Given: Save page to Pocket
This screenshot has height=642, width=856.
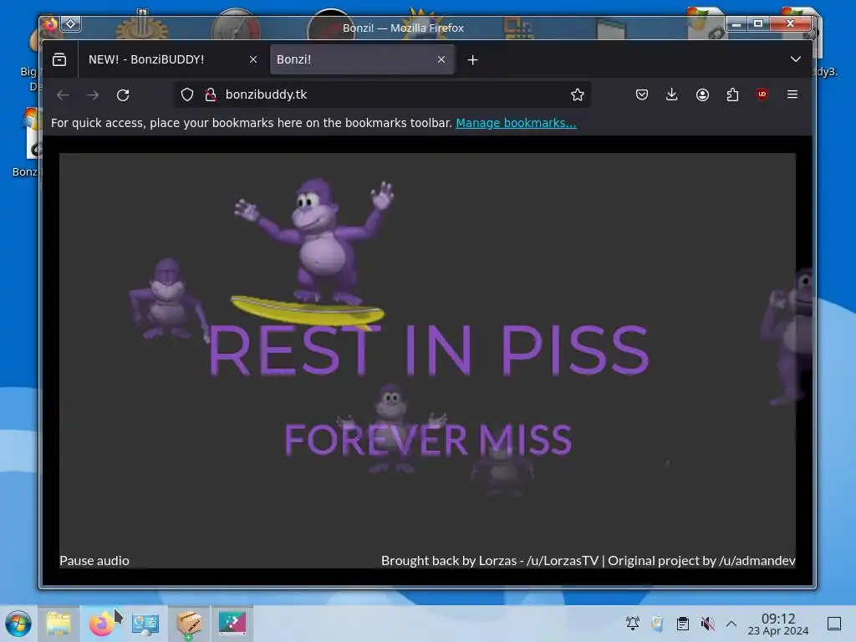Looking at the screenshot, I should click(642, 94).
